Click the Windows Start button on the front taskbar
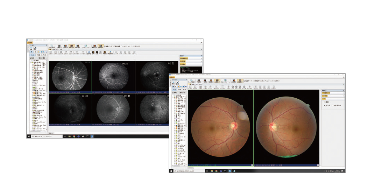 pyautogui.click(x=171, y=171)
